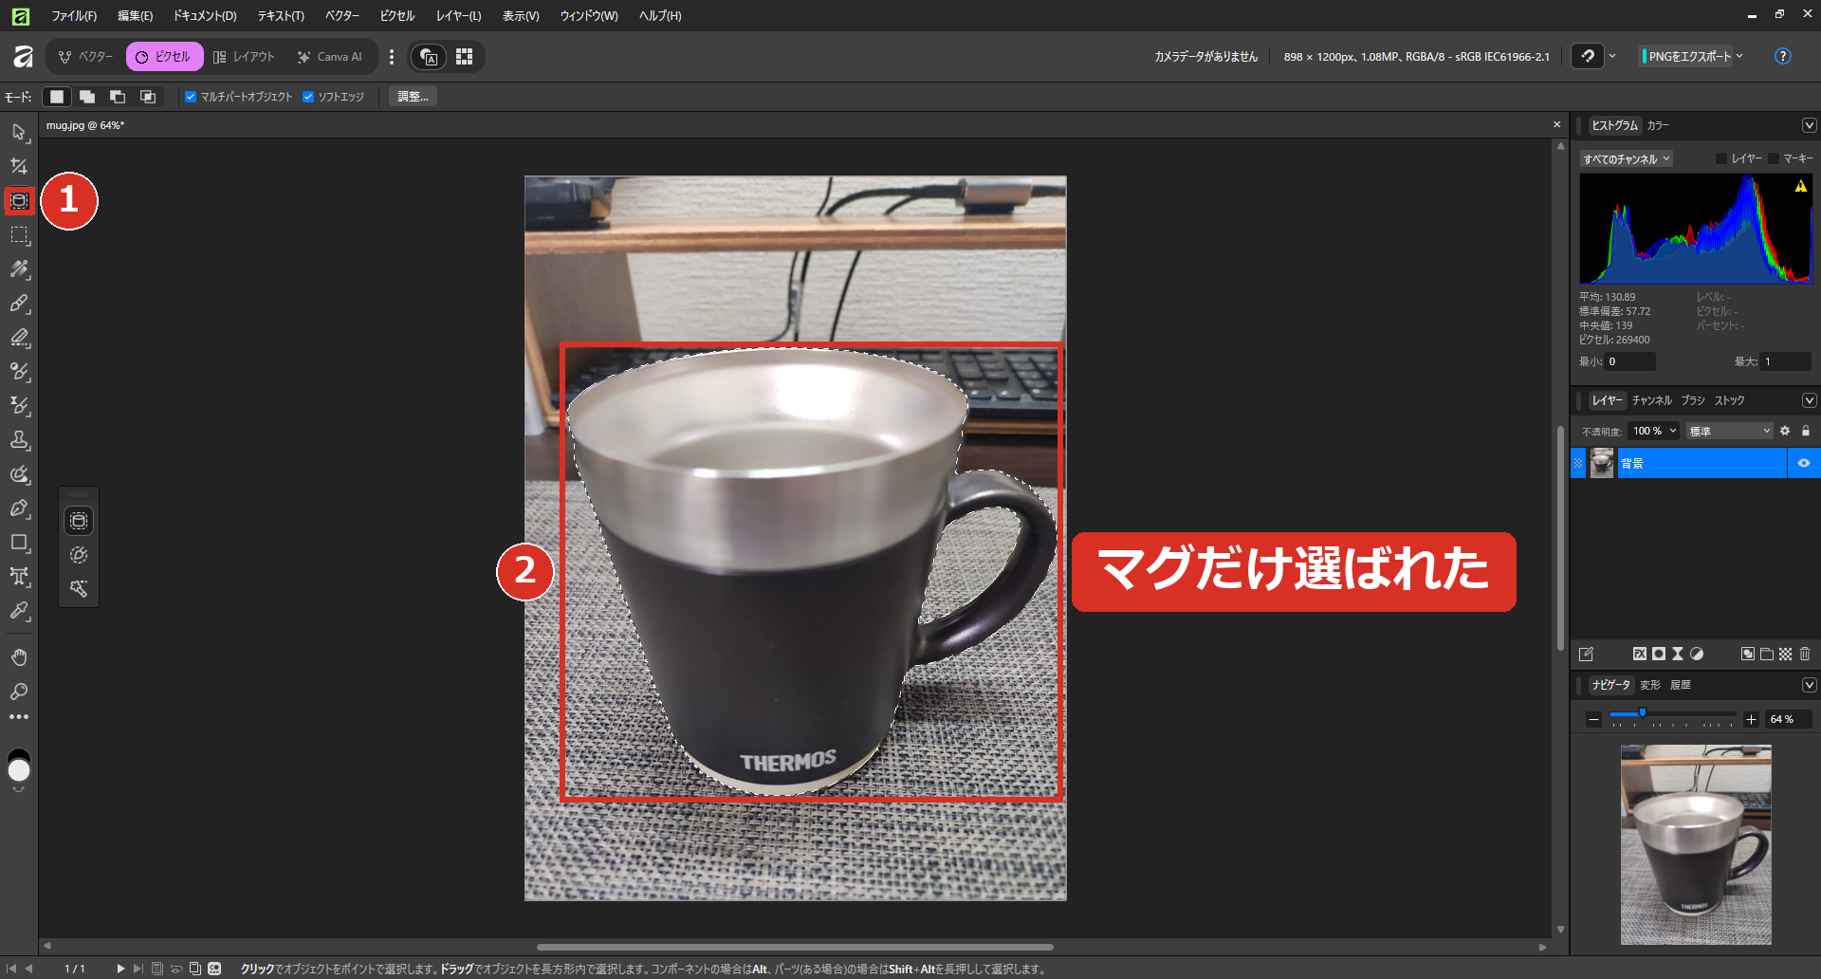1821x979 pixels.
Task: Show more tools via three dots
Action: [19, 717]
